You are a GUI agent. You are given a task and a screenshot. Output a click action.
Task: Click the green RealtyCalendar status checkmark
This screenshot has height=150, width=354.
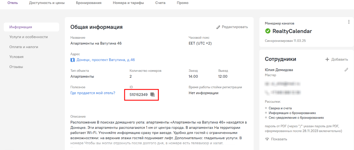click(x=268, y=31)
